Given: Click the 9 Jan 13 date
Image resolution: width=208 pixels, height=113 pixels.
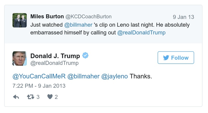Looking at the screenshot, I should pos(183,17).
